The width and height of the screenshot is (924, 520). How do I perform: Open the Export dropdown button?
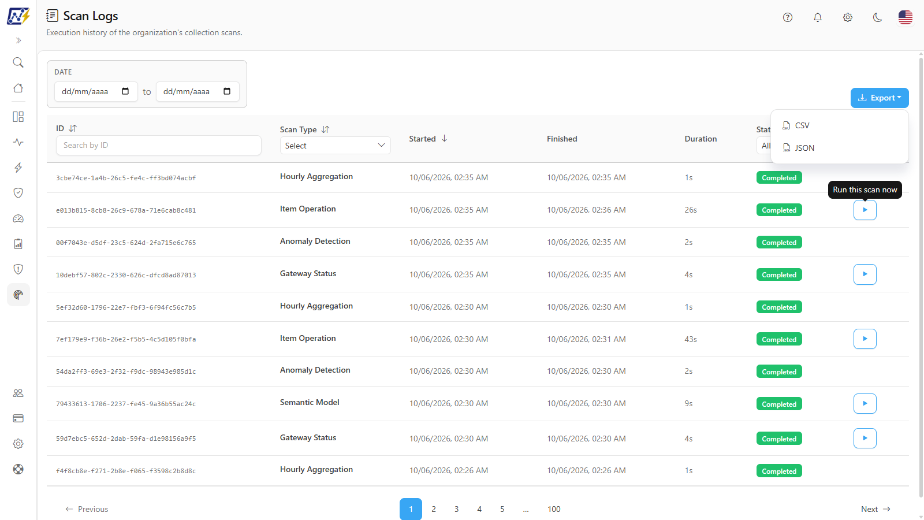[880, 98]
